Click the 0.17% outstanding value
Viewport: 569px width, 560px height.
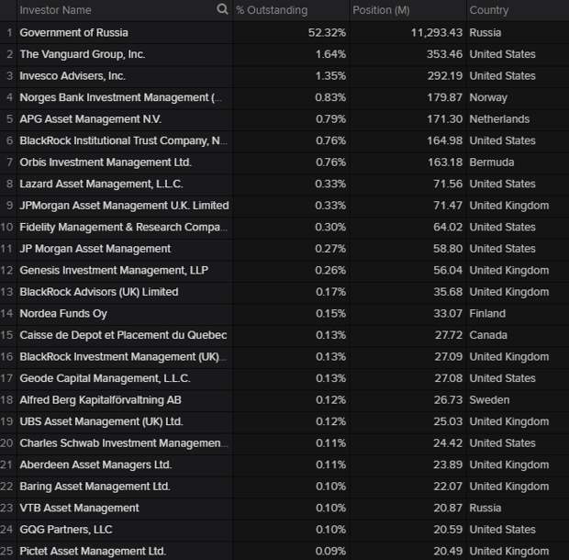(330, 292)
